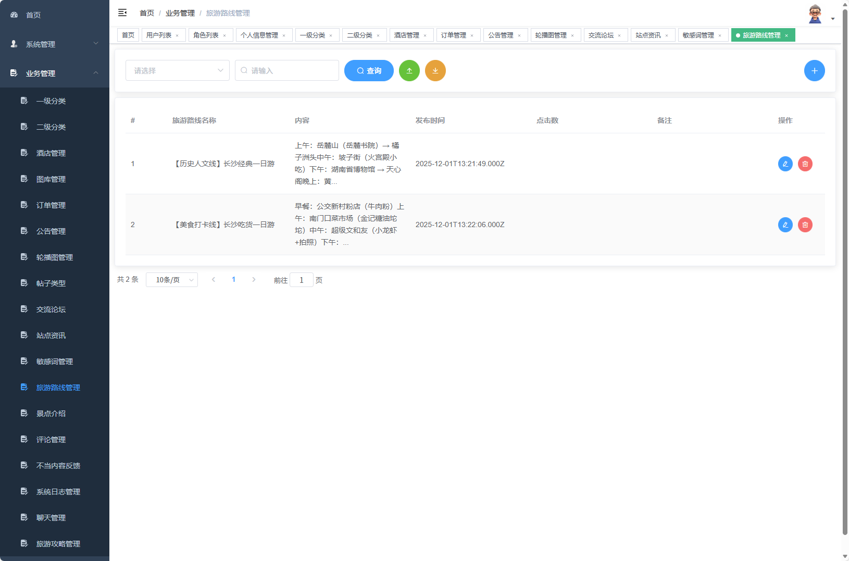849x561 pixels.
Task: Open the user avatar menu
Action: (814, 13)
